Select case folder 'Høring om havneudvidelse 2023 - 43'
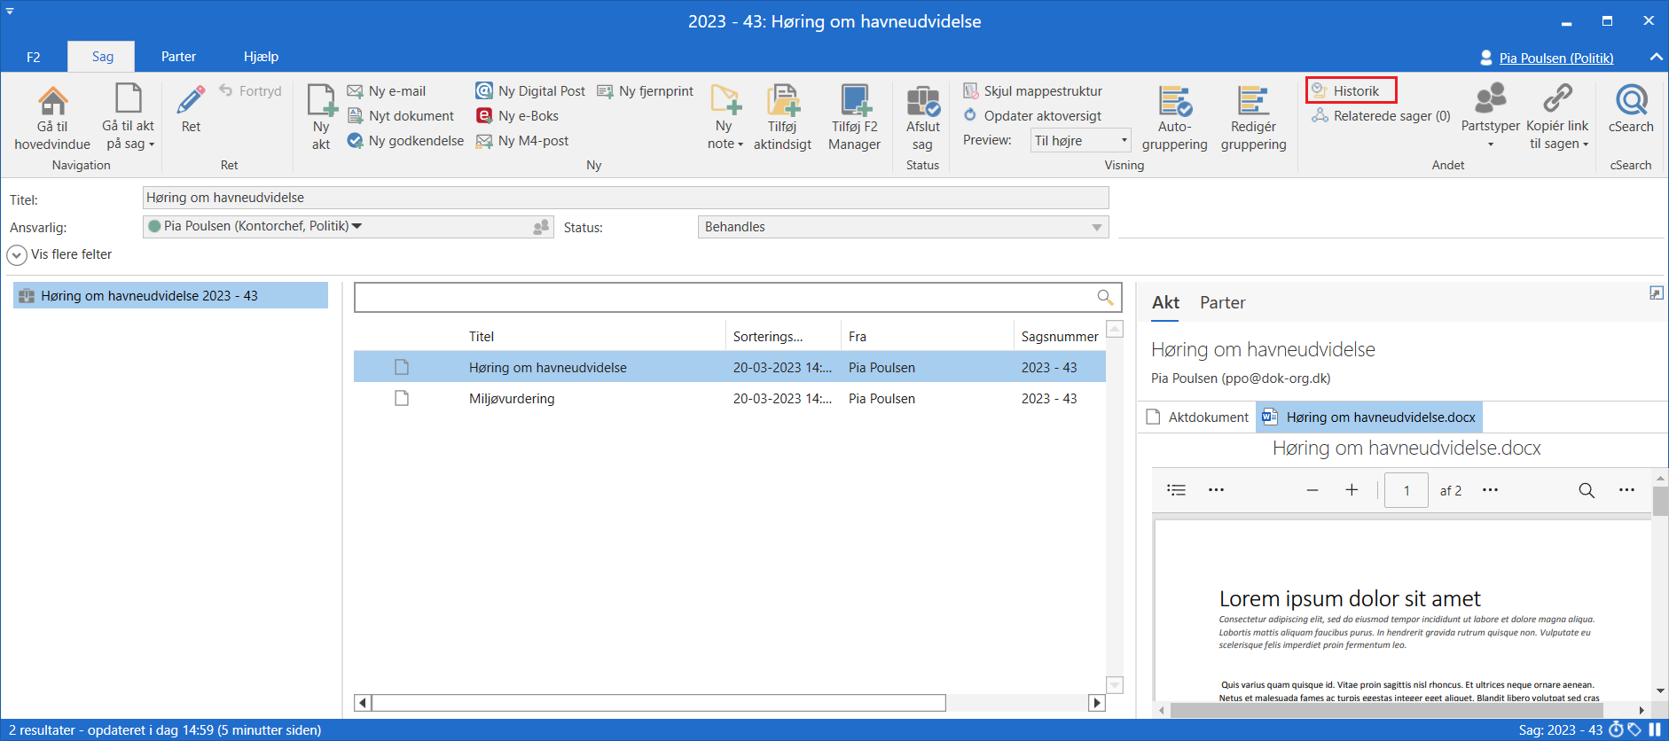1669x741 pixels. point(170,295)
